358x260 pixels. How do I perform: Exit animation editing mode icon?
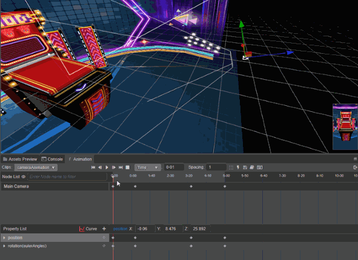coord(355,167)
